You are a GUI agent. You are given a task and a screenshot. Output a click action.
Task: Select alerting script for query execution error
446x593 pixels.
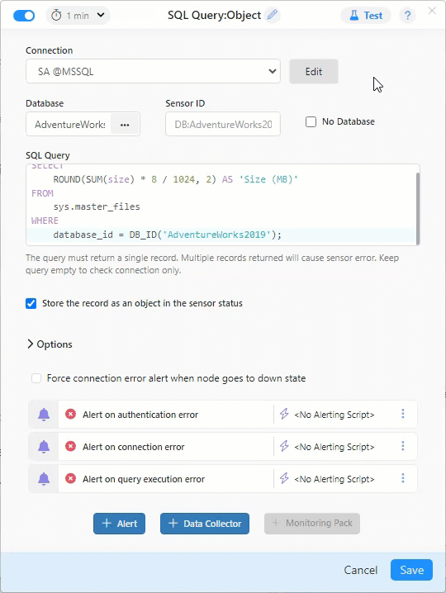tap(334, 479)
